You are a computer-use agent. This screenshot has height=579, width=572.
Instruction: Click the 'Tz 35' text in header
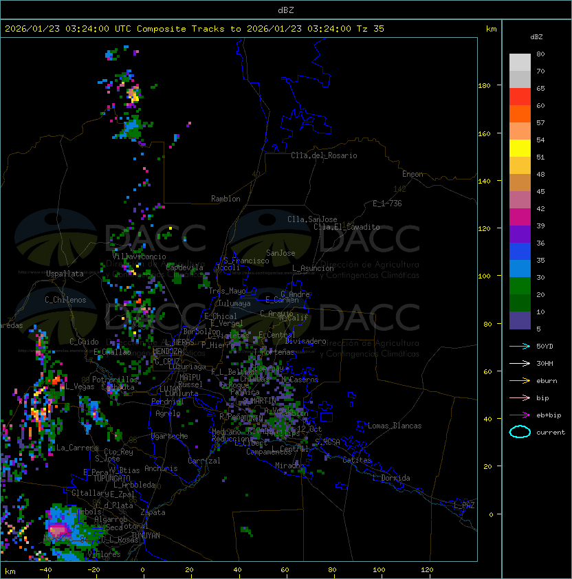tap(371, 29)
